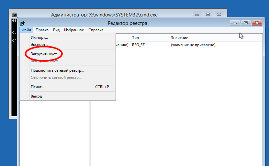The height and width of the screenshot is (166, 269).
Task: Minimize the cmd.exe window
Action: pos(197,15)
